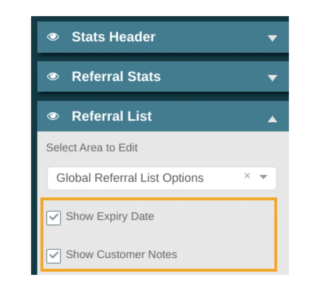Toggle visibility eye icon for Stats Header
Screen dimensions: 320x287
[53, 37]
